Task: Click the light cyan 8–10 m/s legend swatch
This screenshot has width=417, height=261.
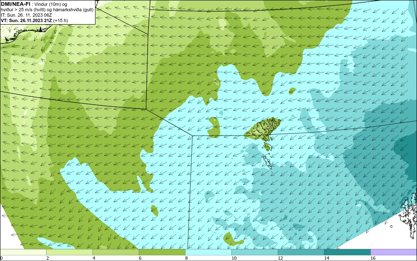Action: (208, 252)
